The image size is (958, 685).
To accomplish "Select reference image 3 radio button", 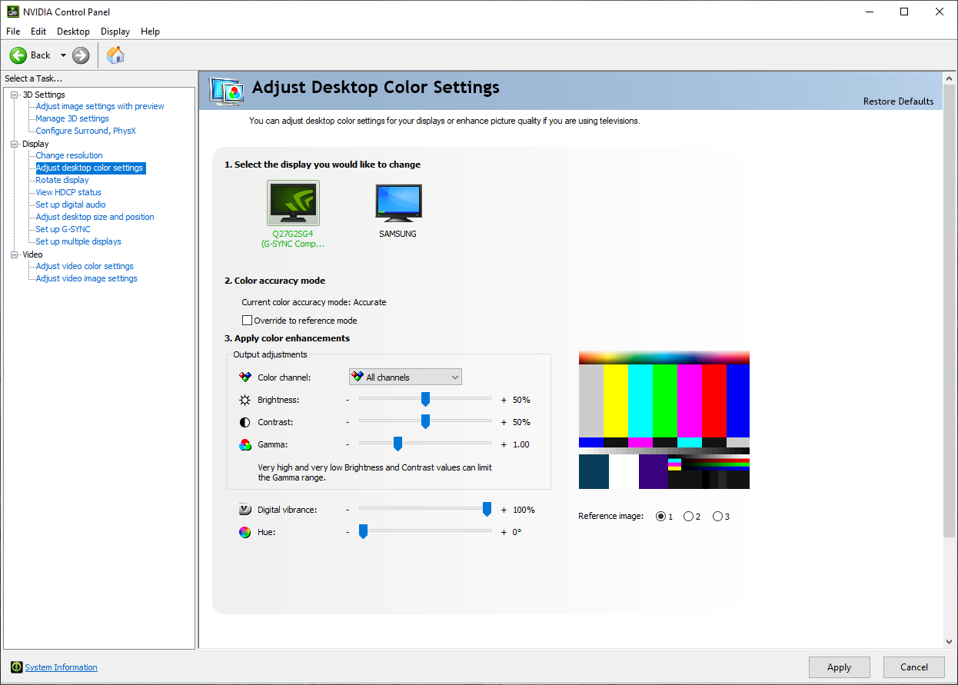I will (x=717, y=517).
